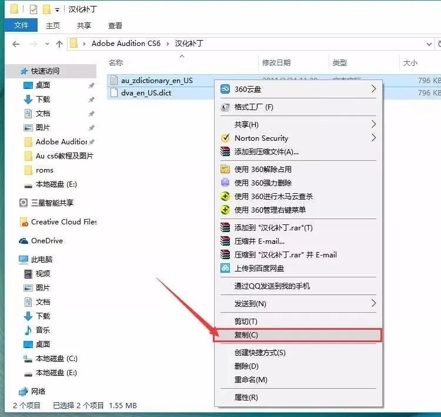Click the new folder icon in title bar

coord(46,9)
